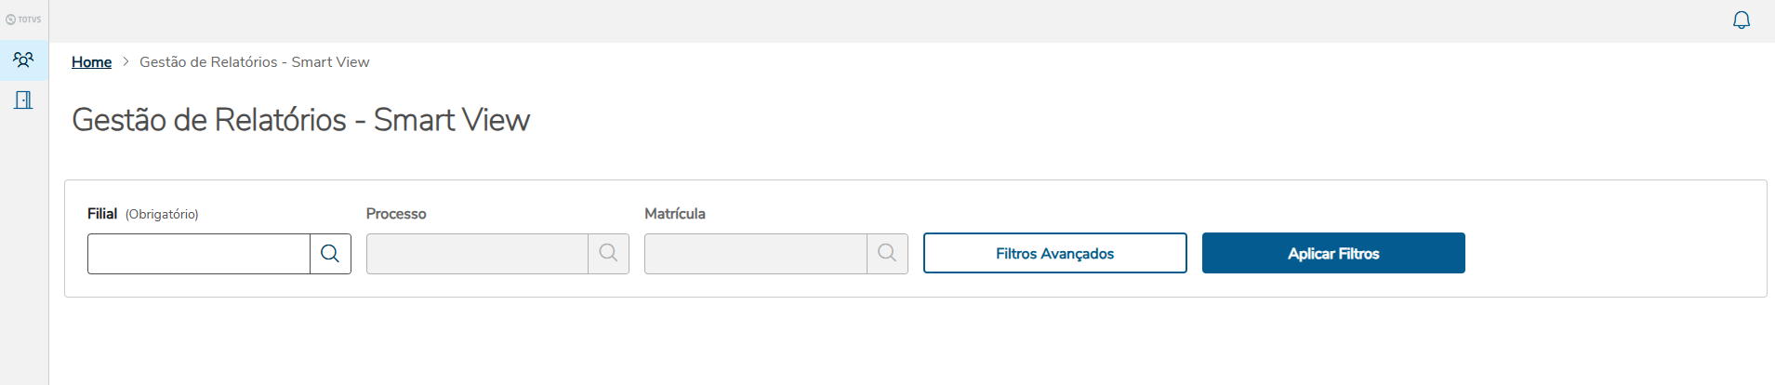This screenshot has width=1775, height=385.
Task: Focus the Filial input field
Action: point(198,254)
